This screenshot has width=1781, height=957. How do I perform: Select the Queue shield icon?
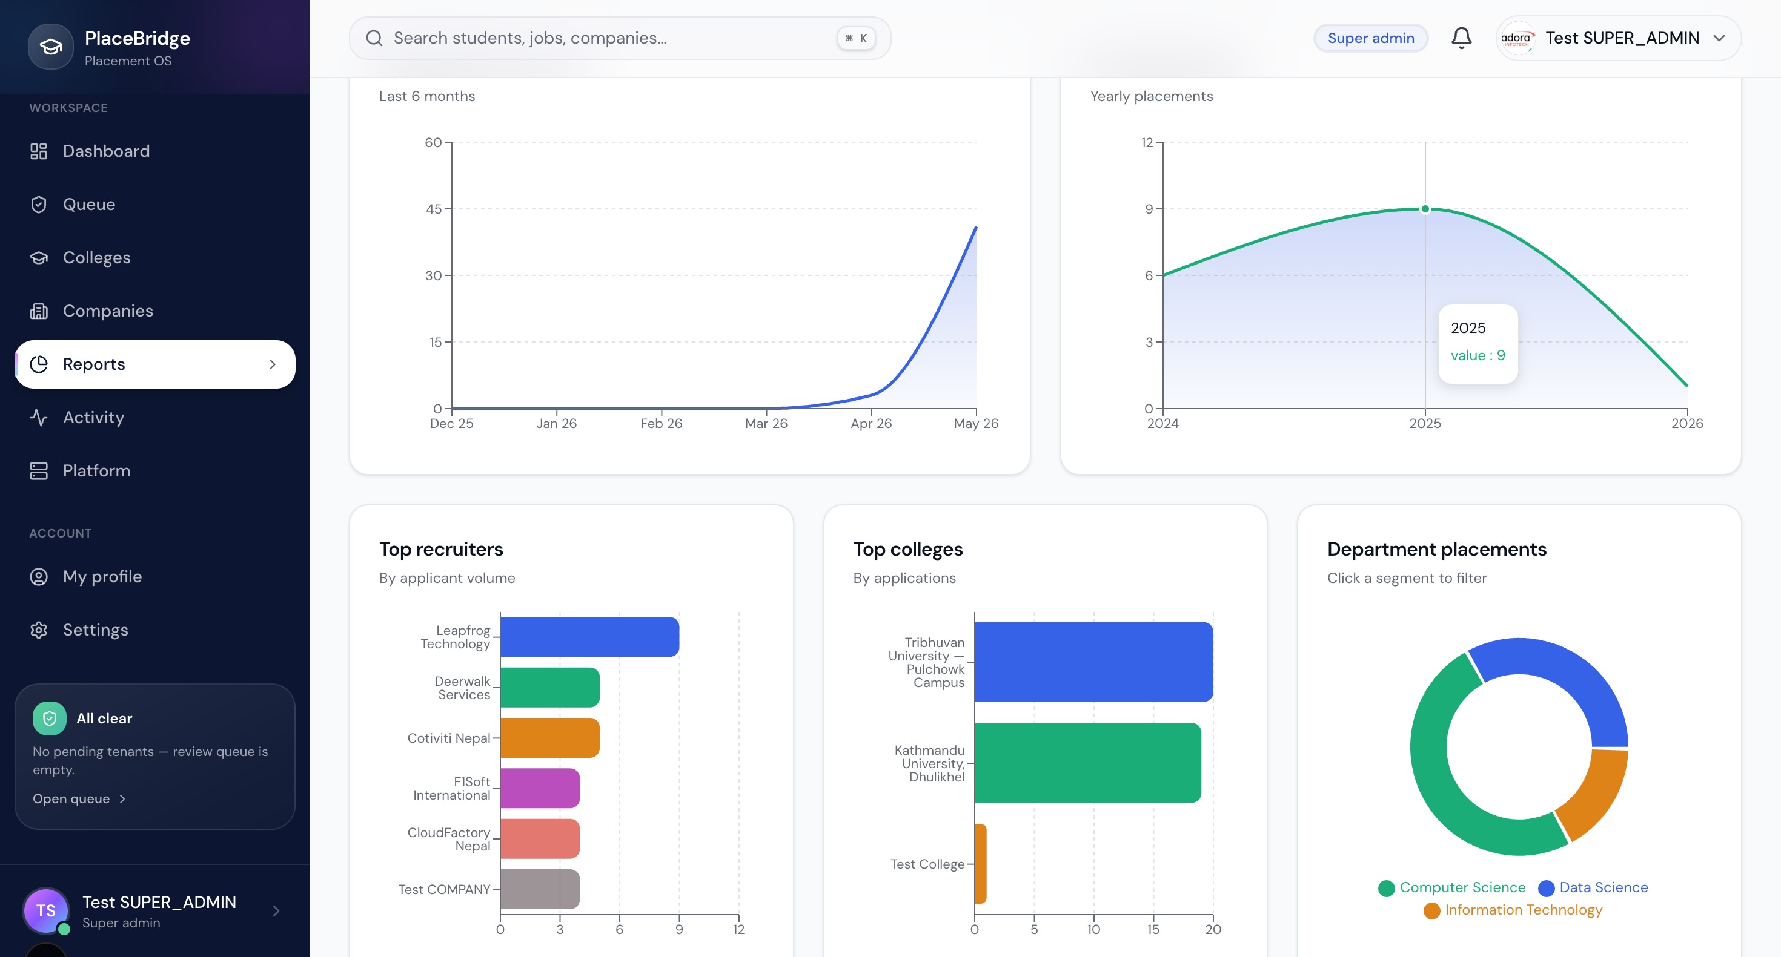[39, 205]
